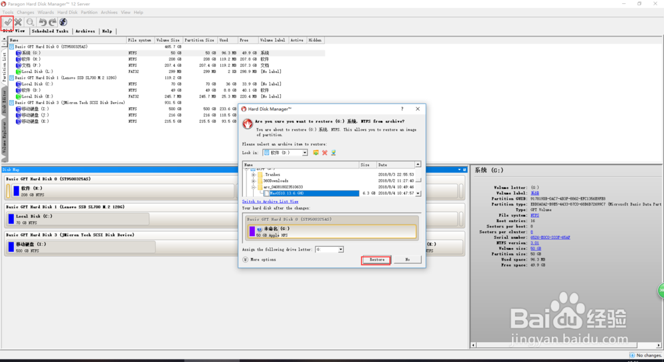
Task: Open the Look in drive dropdown
Action: point(305,152)
